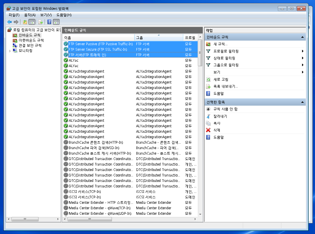This screenshot has width=315, height=234.
Task: Expand the 모니터링 tree node arrow
Action: tap(10, 51)
